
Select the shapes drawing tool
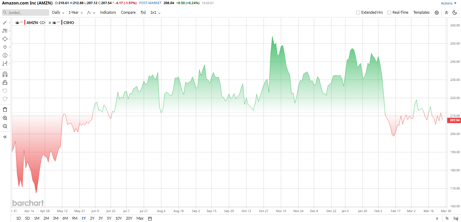tap(5, 39)
